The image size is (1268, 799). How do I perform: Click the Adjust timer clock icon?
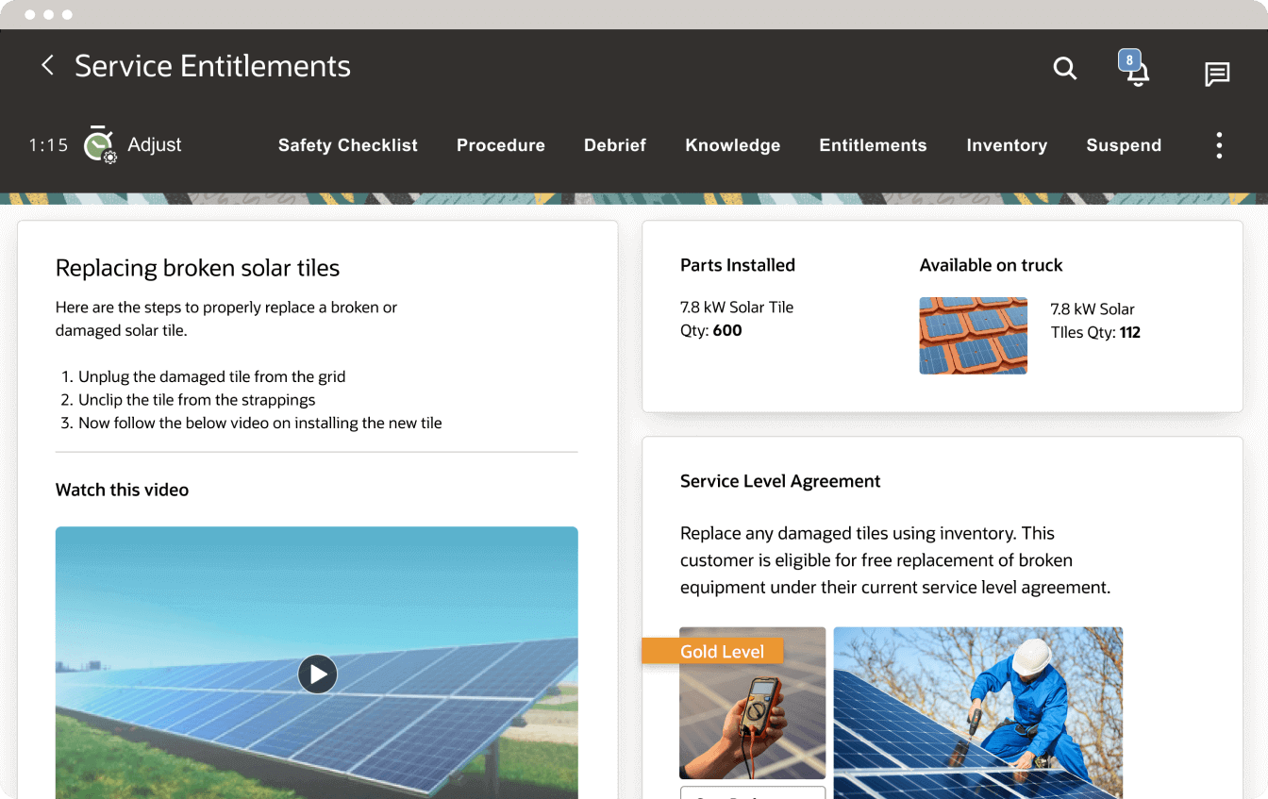point(97,141)
